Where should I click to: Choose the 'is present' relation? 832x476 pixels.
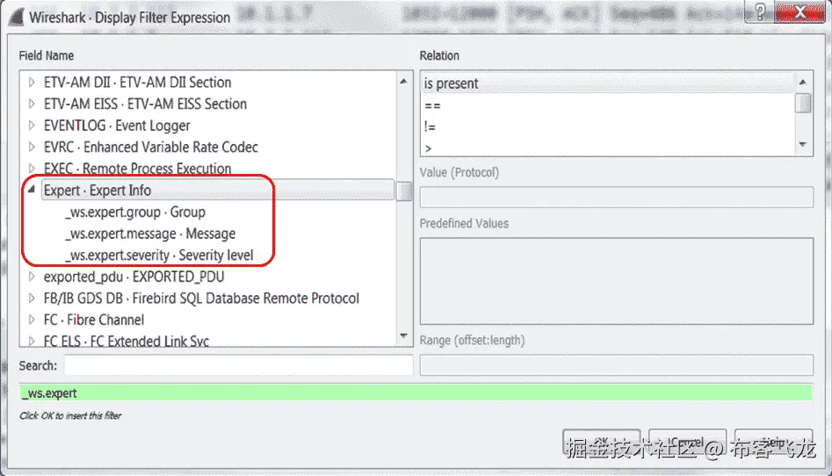tap(608, 83)
